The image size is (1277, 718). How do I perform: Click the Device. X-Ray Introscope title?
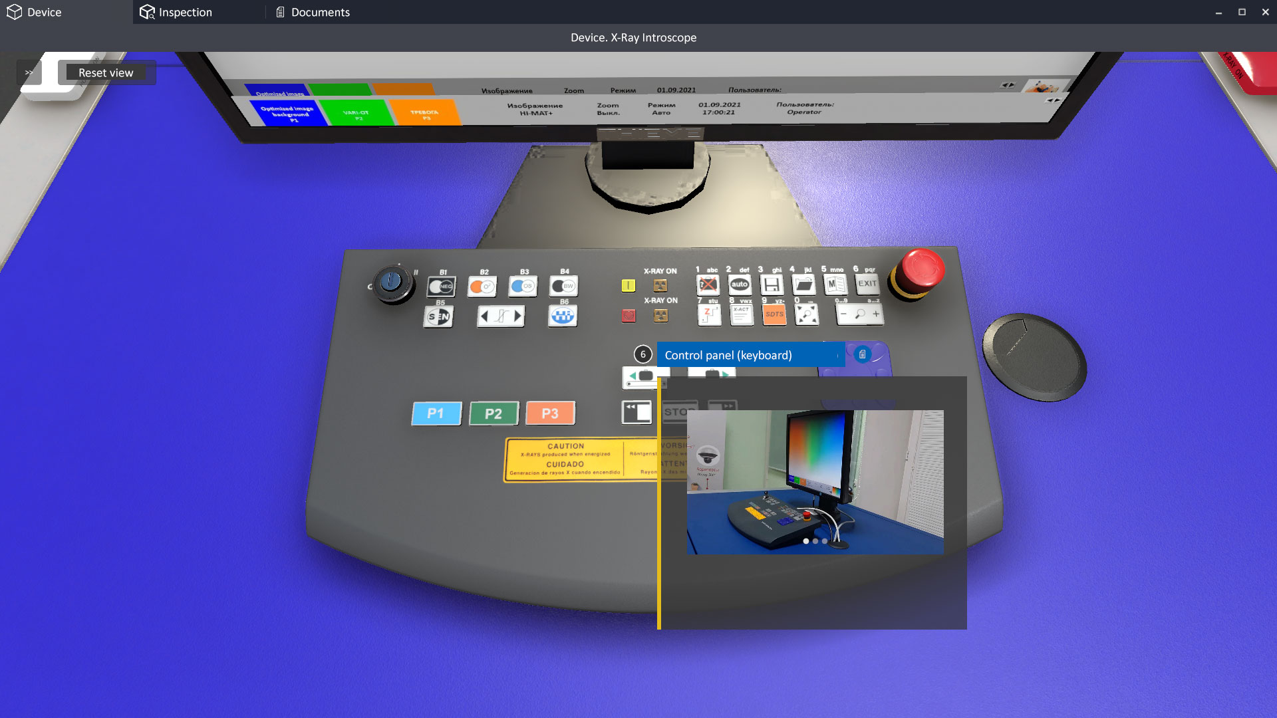pyautogui.click(x=633, y=38)
